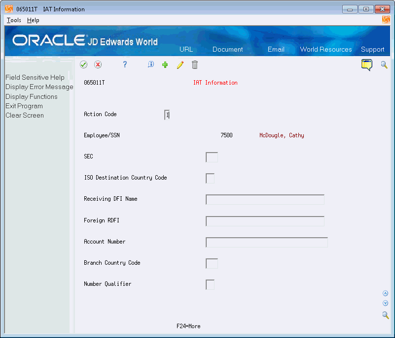The height and width of the screenshot is (338, 395).
Task: Click the Employee/SSN label
Action: [x=102, y=135]
